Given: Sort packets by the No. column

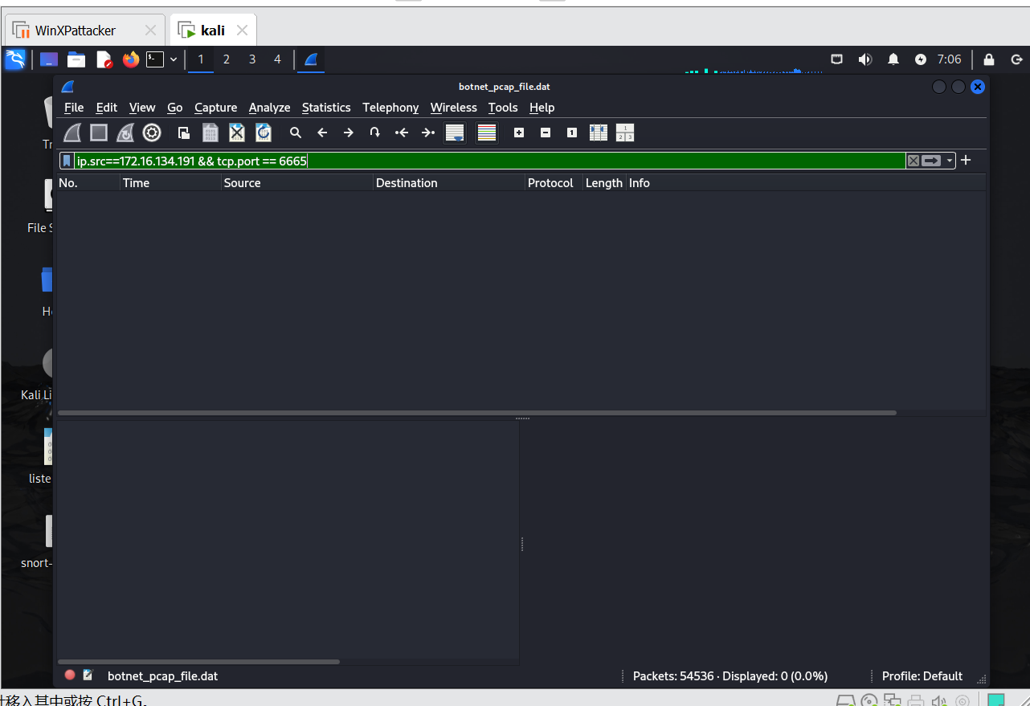Looking at the screenshot, I should 88,183.
